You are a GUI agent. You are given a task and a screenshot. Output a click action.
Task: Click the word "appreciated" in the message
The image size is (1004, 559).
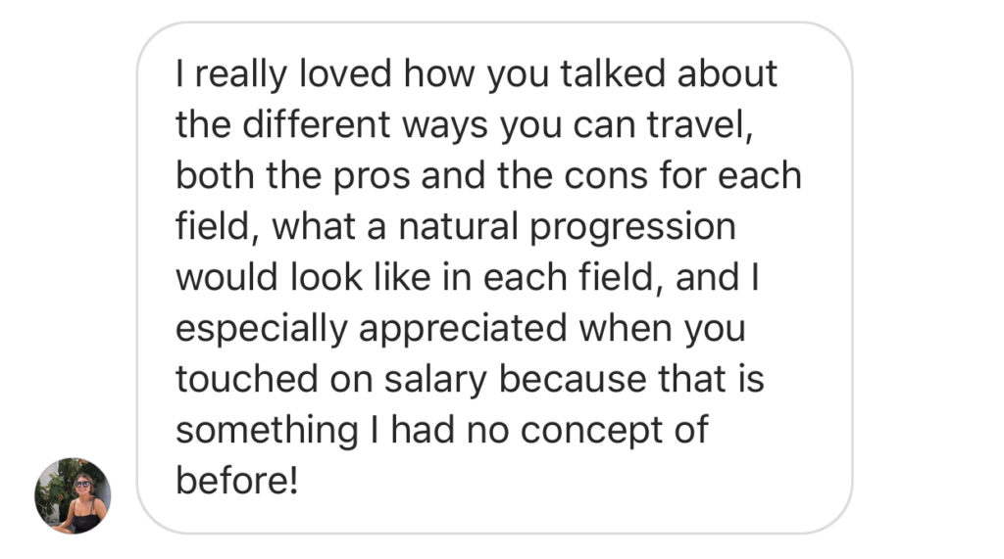click(463, 330)
